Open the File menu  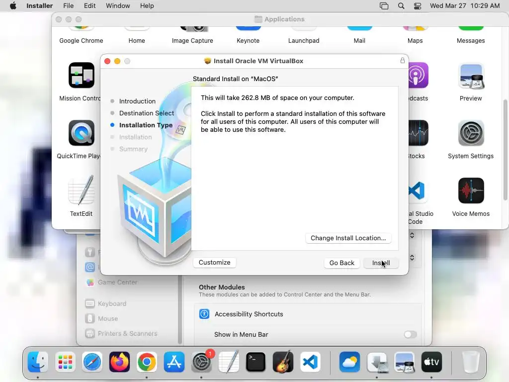68,6
